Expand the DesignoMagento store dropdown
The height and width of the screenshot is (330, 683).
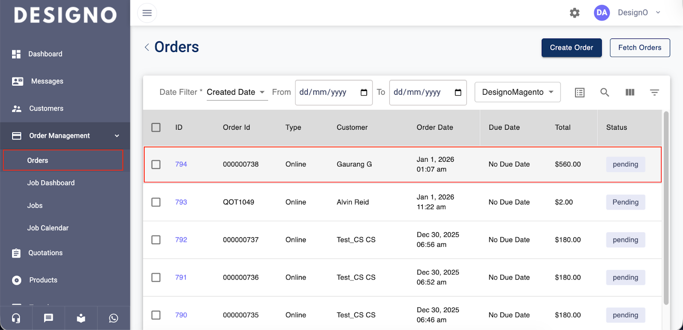tap(517, 92)
